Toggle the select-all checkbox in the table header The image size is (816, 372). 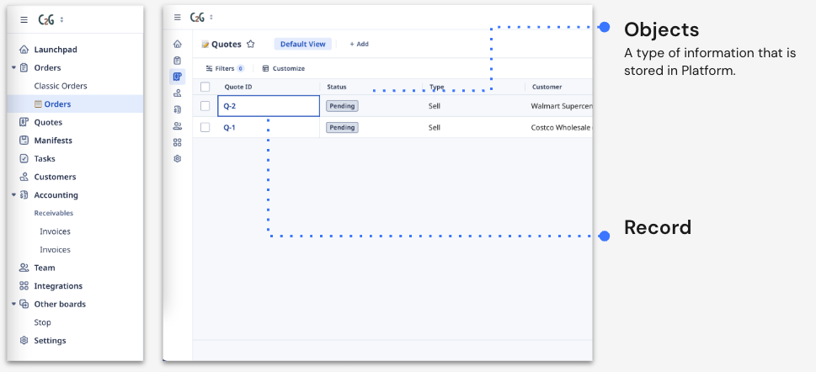coord(205,87)
